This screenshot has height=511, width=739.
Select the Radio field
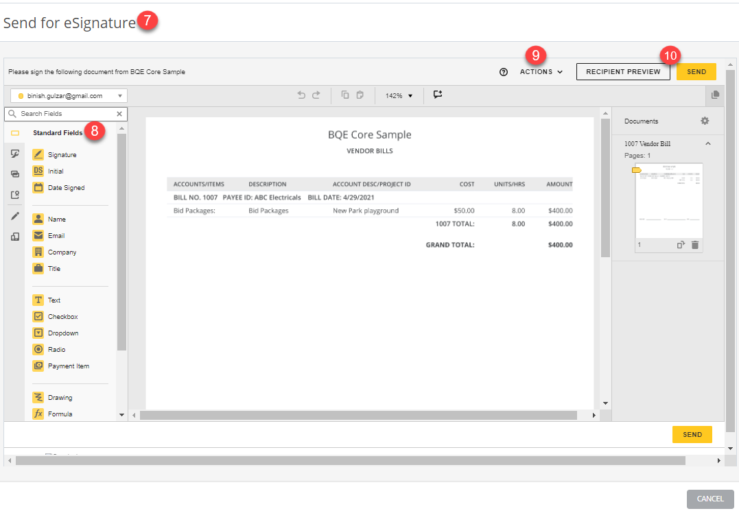click(x=49, y=350)
